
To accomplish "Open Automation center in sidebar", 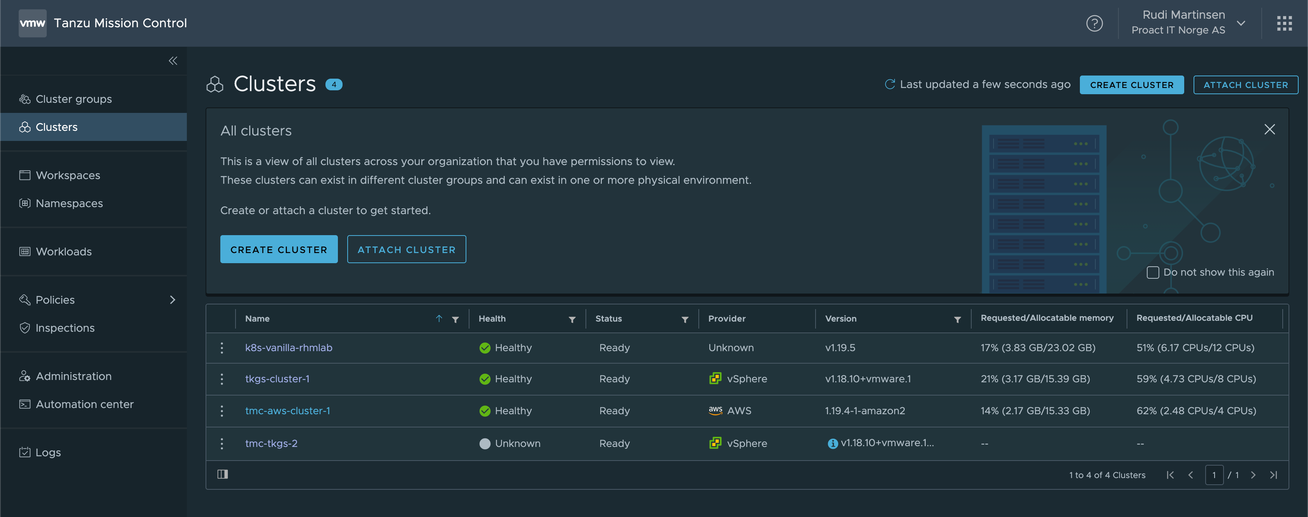I will point(93,404).
